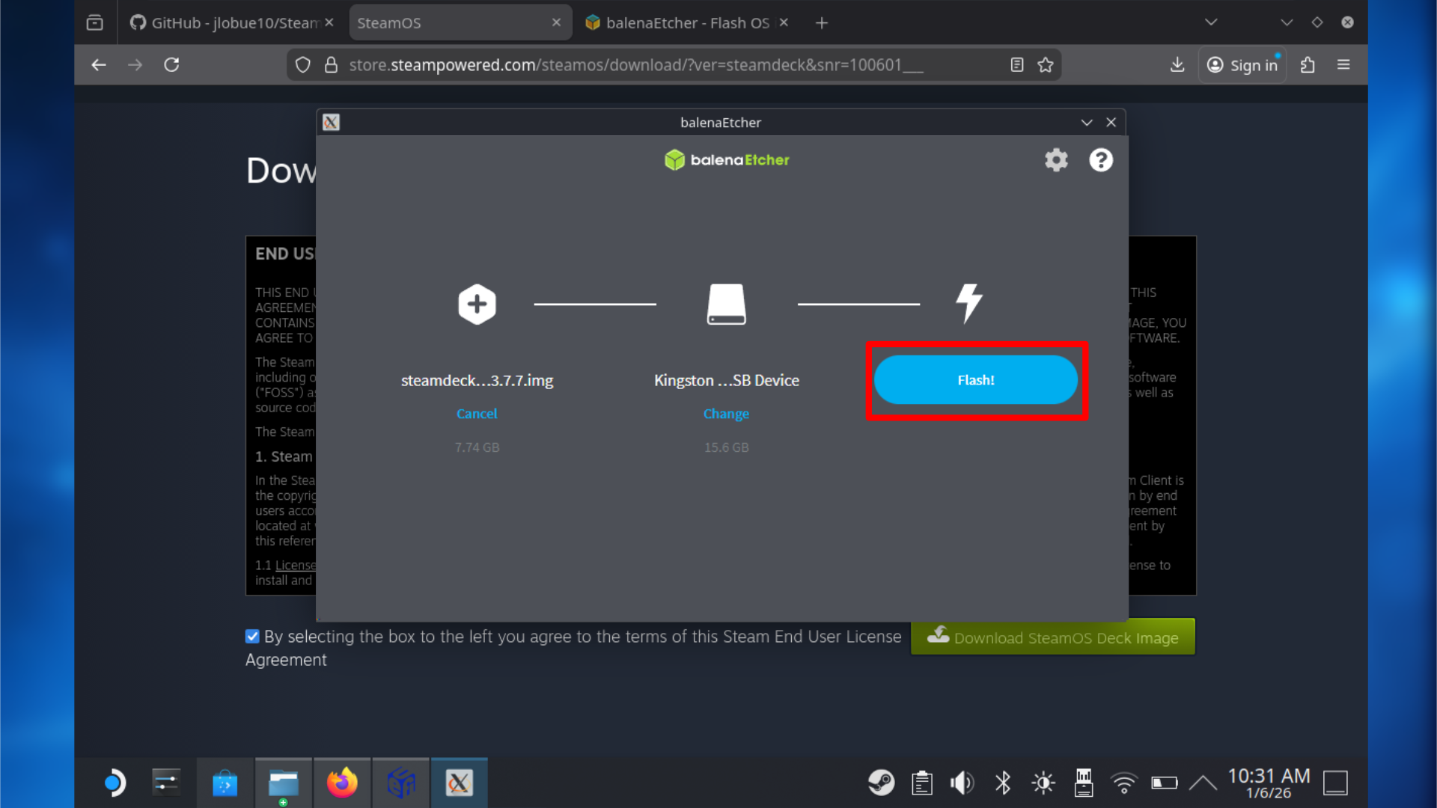Click the Flash! button
The image size is (1437, 808).
[975, 380]
